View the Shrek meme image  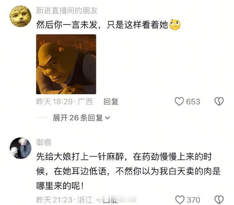[x=66, y=64]
